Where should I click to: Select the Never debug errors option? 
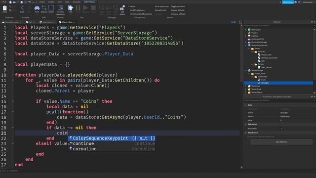pos(132,6)
